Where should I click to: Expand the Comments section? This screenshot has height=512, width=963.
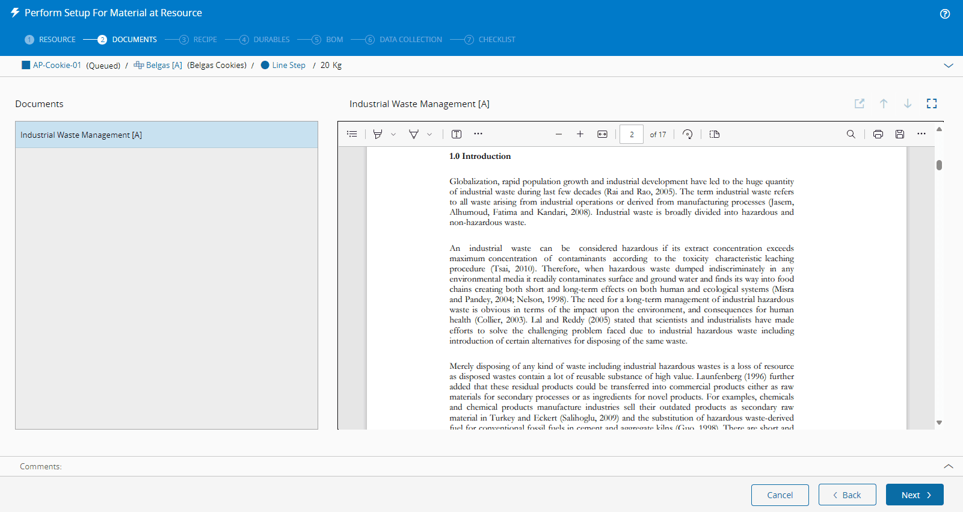click(x=949, y=466)
